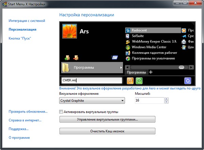Click the blue plane icon next to Сре

tap(184, 36)
